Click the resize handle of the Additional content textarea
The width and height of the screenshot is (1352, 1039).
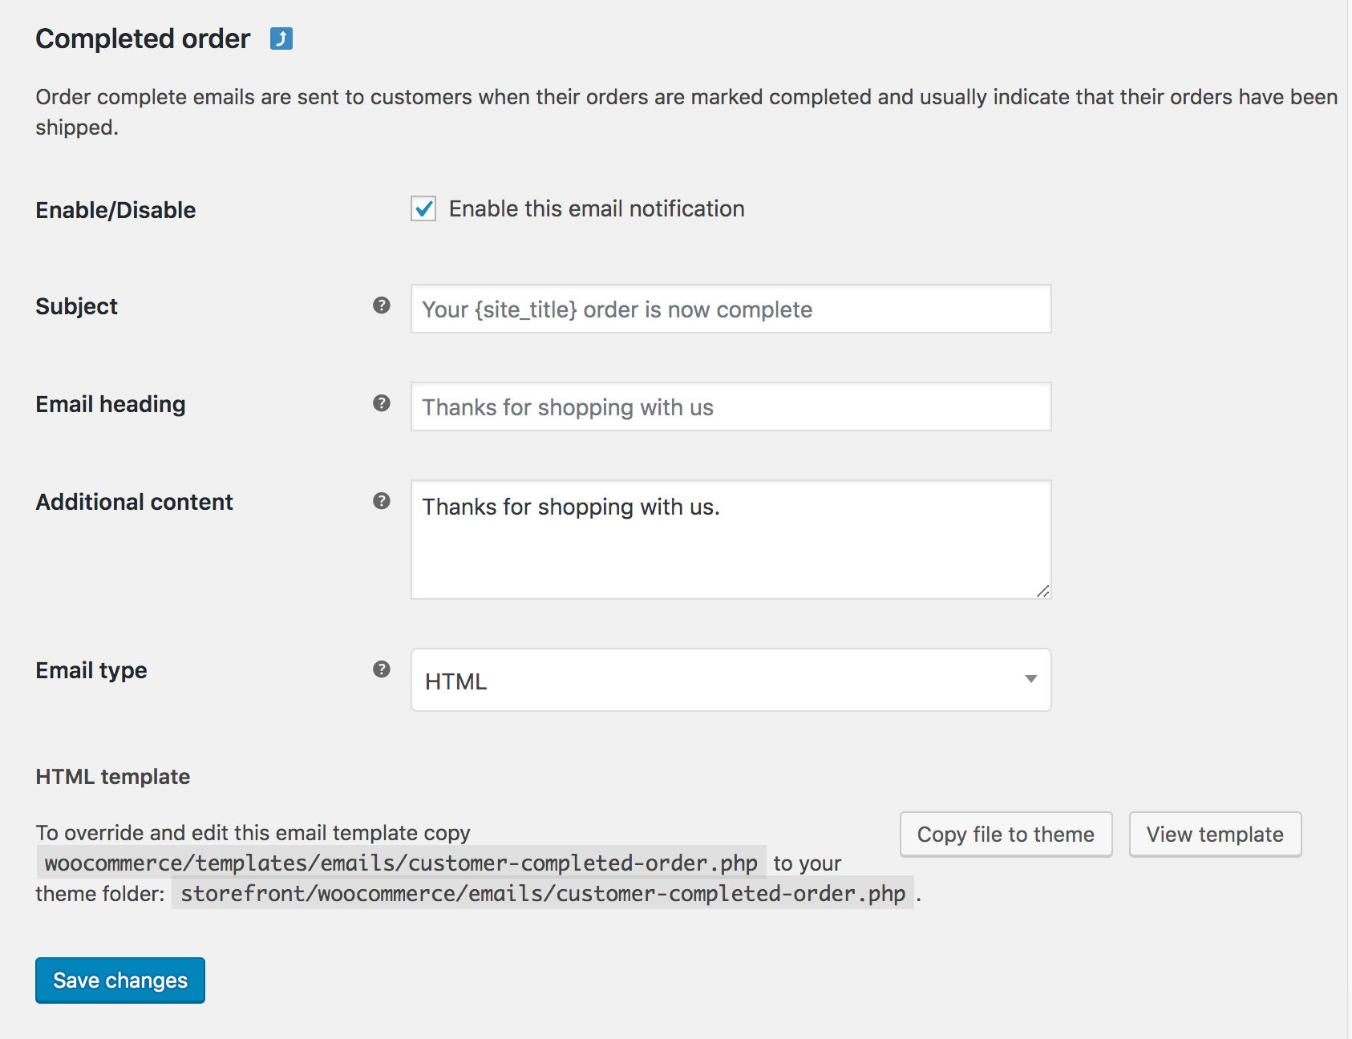(x=1042, y=591)
